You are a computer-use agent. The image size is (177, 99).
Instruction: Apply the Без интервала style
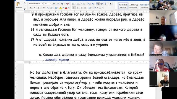[x=134, y=6]
